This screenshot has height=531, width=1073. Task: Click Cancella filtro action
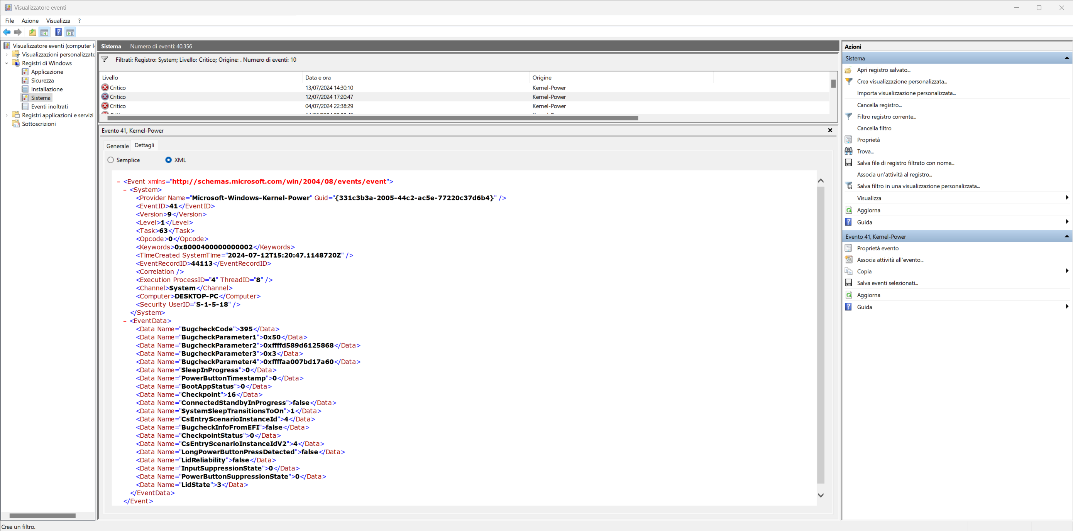click(874, 128)
